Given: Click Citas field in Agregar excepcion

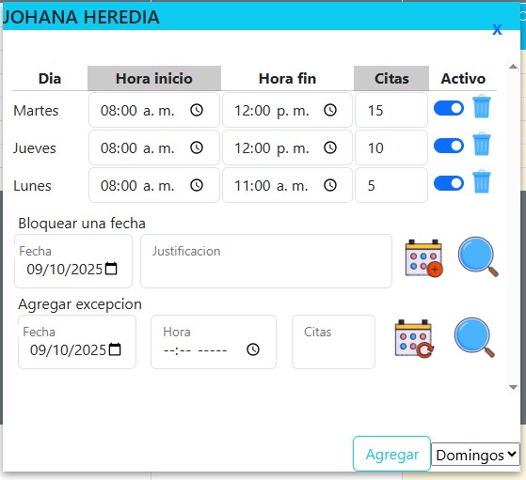Looking at the screenshot, I should tap(333, 342).
